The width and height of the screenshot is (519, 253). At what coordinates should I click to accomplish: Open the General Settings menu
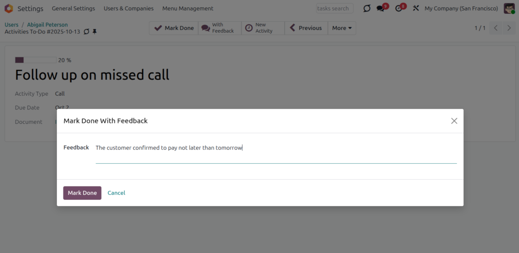pos(73,8)
